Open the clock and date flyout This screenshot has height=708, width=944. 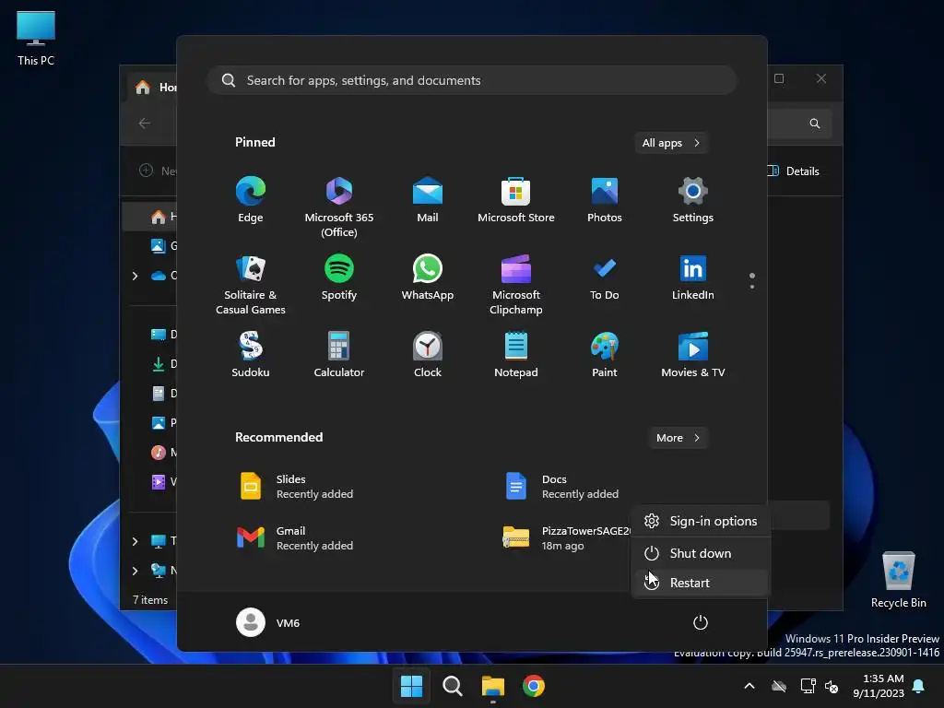pos(879,686)
